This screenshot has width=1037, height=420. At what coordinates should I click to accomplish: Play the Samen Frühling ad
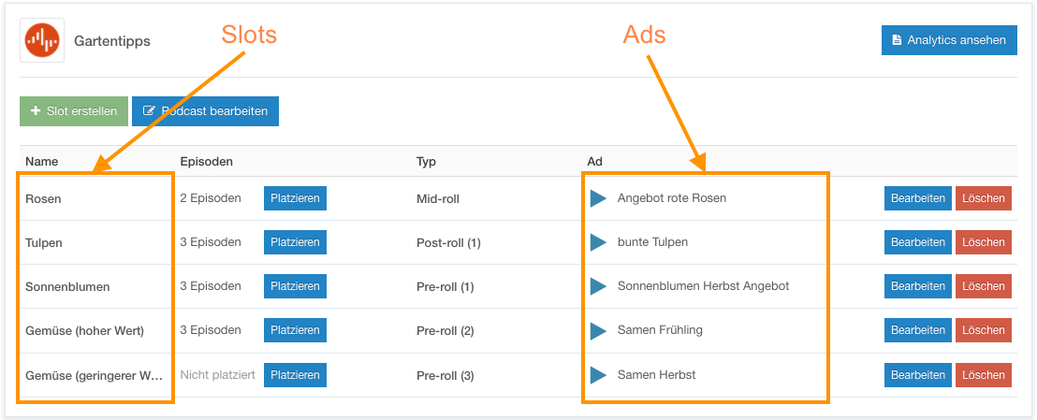pyautogui.click(x=598, y=330)
